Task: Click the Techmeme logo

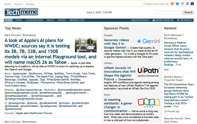Action: pyautogui.click(x=21, y=12)
